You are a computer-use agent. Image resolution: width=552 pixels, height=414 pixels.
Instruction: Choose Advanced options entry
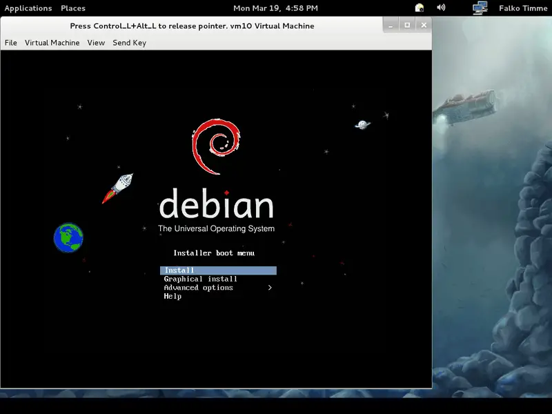(x=198, y=288)
